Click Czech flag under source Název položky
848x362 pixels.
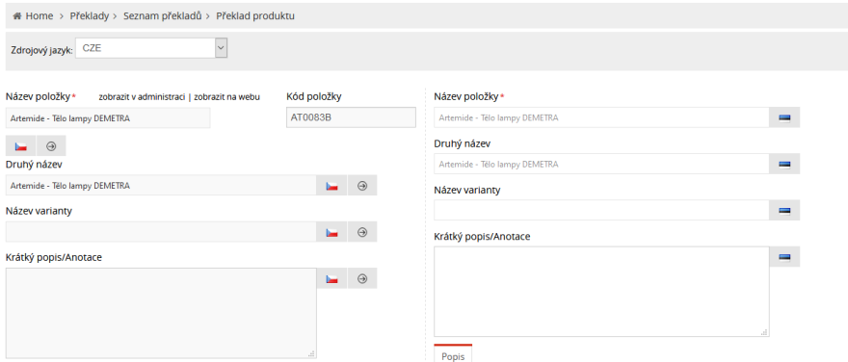21,146
